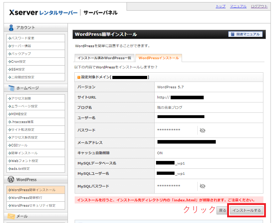The width and height of the screenshot is (273, 223).
Task: Open Cron設定 in sidebar
Action: coord(36,62)
